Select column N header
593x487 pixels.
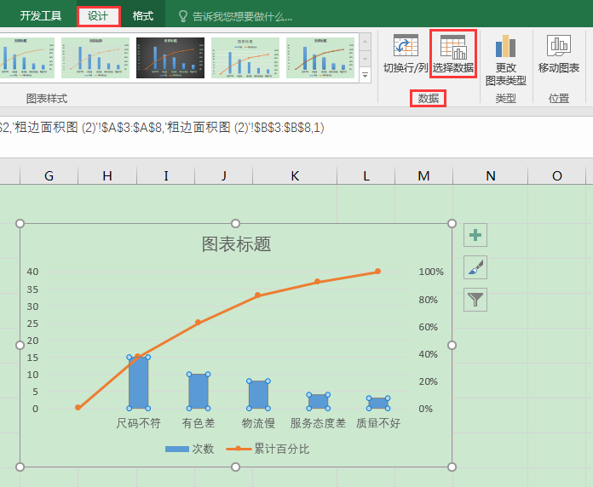click(491, 175)
